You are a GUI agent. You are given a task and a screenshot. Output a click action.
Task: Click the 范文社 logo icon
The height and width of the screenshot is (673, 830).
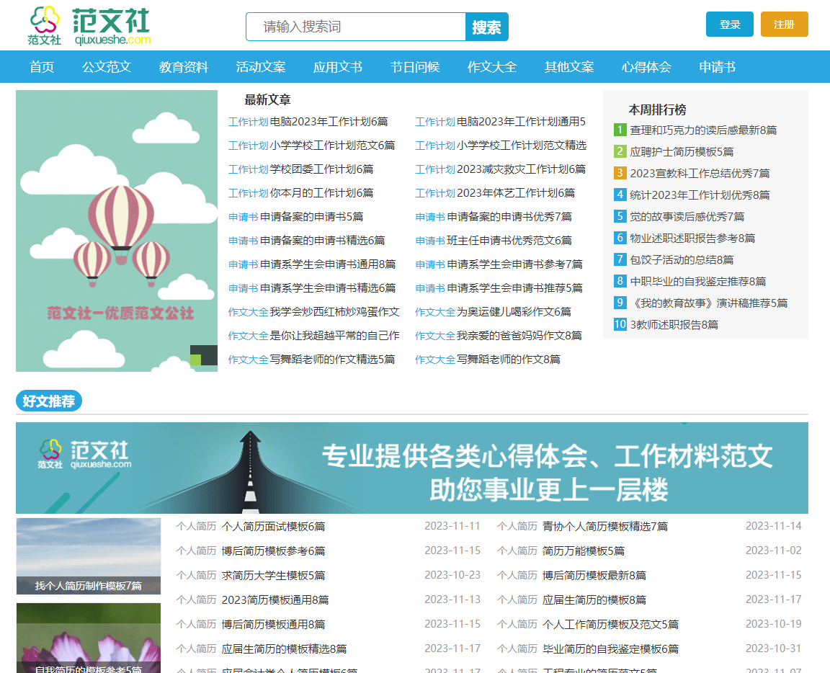coord(45,25)
